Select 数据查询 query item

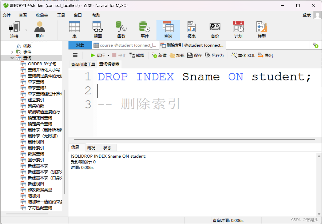click(x=32, y=154)
